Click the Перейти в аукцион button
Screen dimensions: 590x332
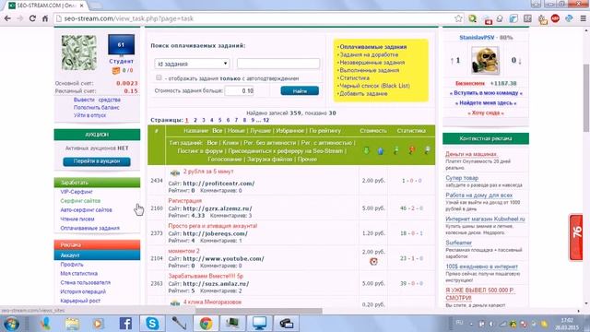coord(97,161)
